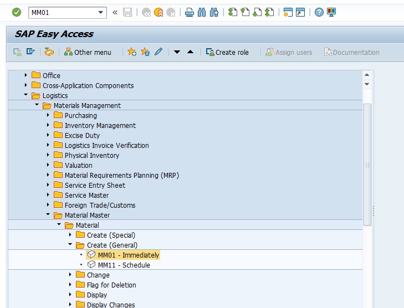Viewport: 404px width, 308px height.
Task: Open the transaction code dropdown arrow
Action: tap(101, 12)
